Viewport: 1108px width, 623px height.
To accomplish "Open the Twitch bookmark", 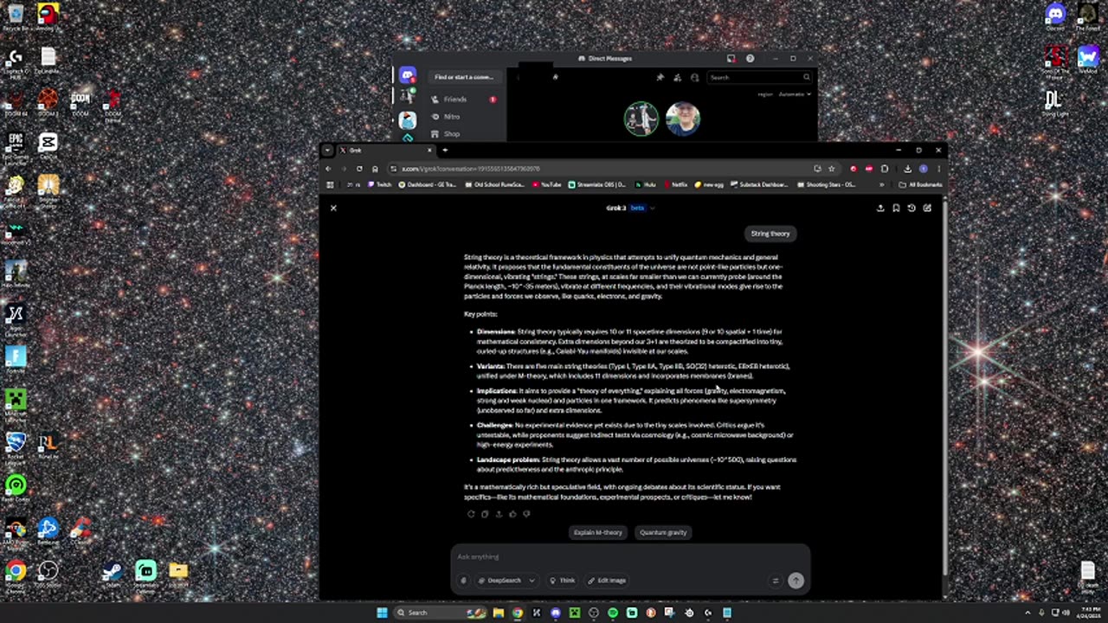I will pyautogui.click(x=380, y=184).
